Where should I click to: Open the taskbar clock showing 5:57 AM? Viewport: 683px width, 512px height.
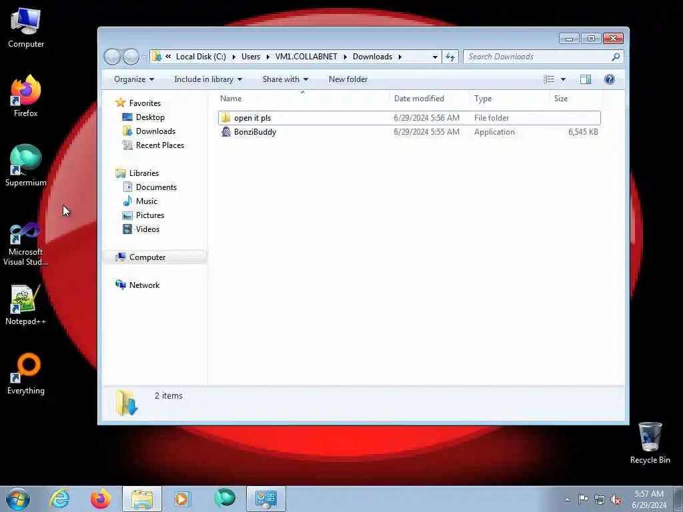pos(649,499)
